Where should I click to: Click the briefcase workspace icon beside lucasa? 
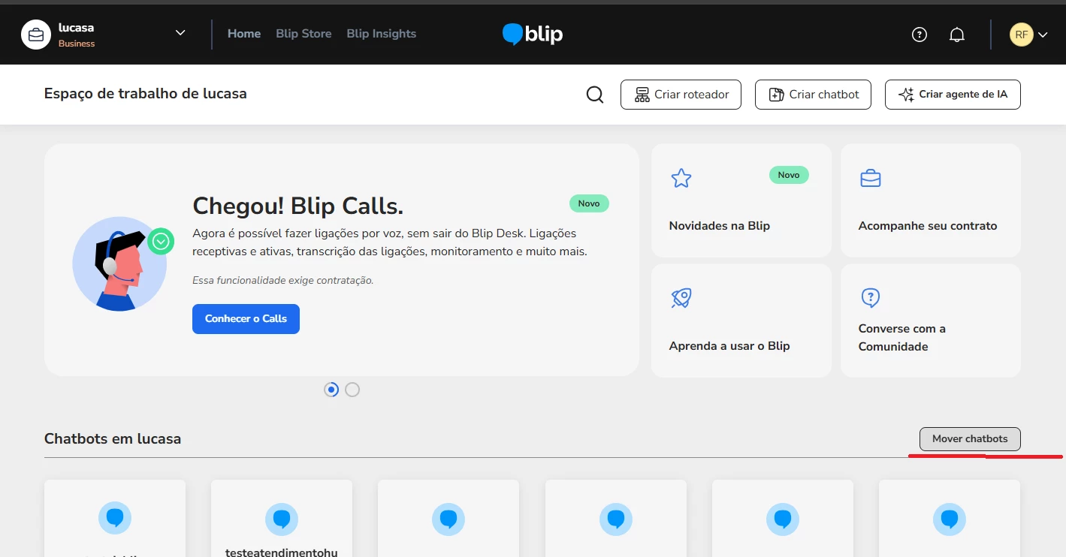(36, 35)
